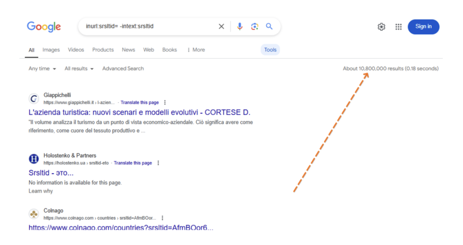This screenshot has height=245, width=463.
Task: Toggle the search Tools panel
Action: (270, 49)
